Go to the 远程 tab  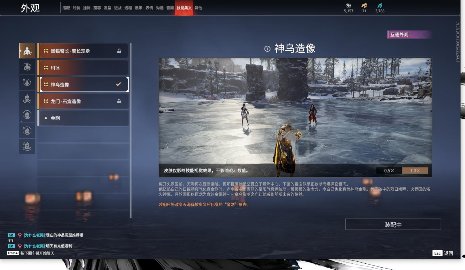(x=128, y=8)
